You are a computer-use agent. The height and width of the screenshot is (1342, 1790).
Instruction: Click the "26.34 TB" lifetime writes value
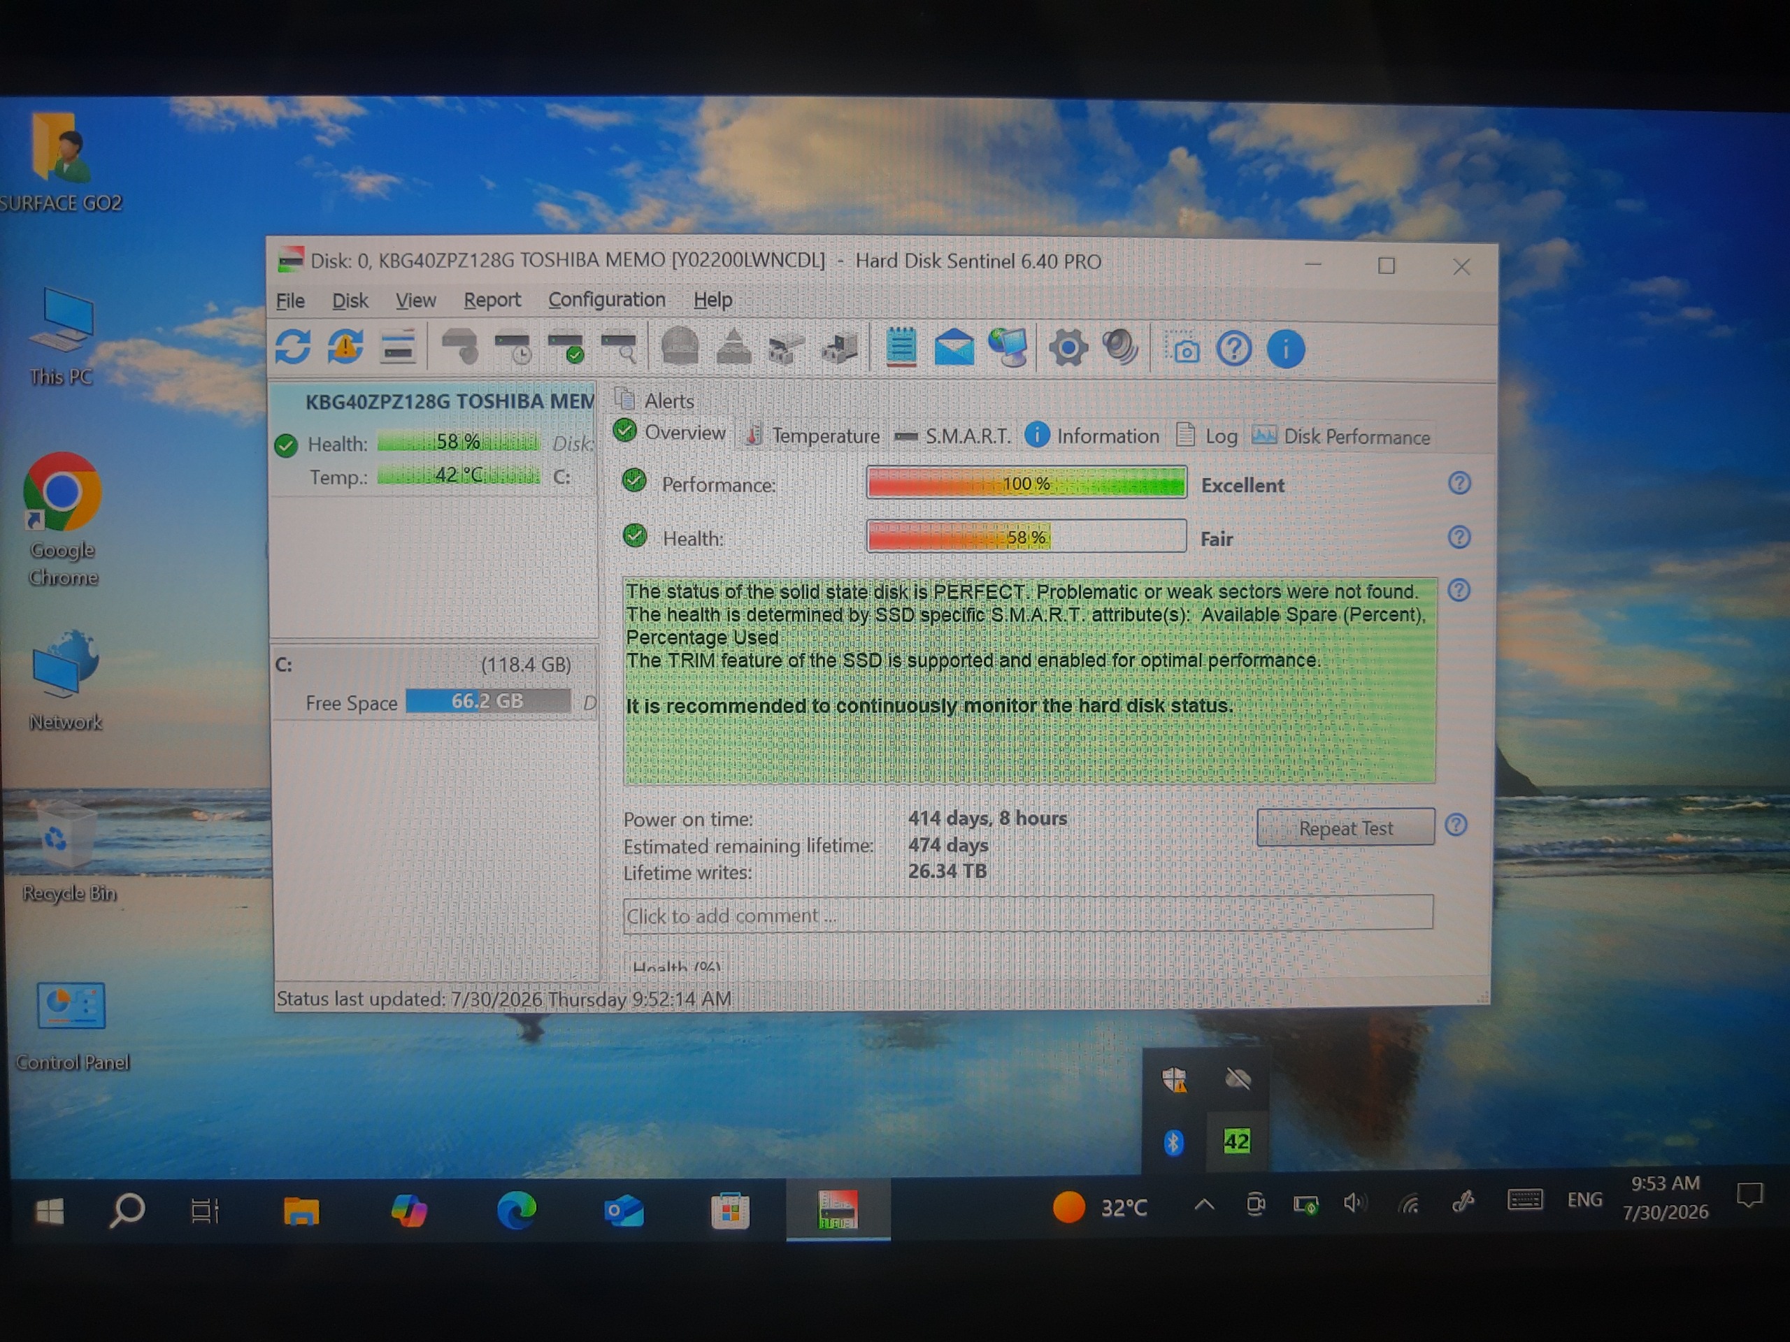coord(947,872)
